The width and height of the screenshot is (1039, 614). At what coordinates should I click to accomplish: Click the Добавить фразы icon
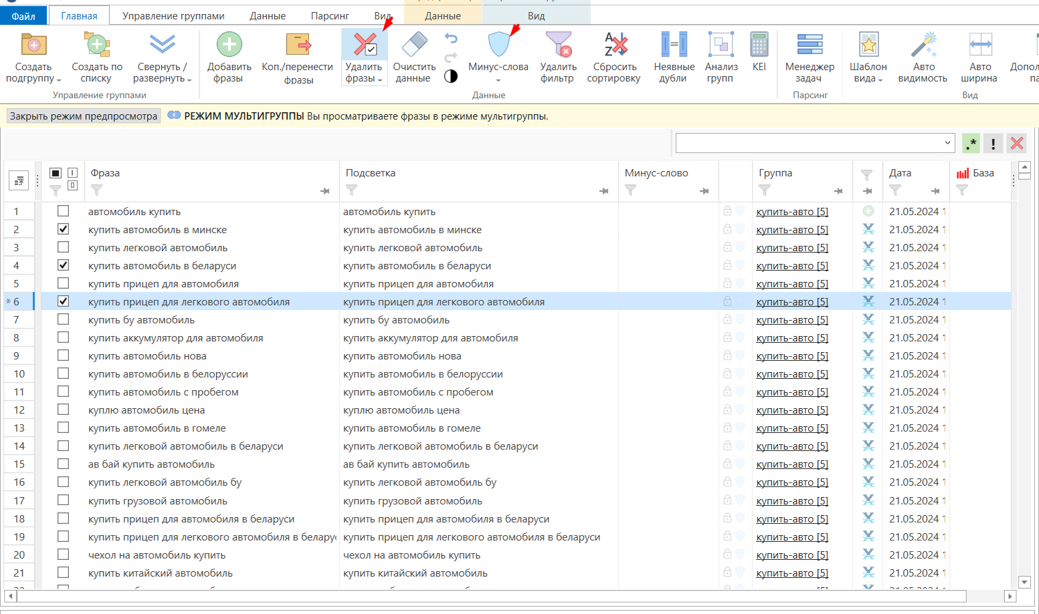(x=229, y=45)
